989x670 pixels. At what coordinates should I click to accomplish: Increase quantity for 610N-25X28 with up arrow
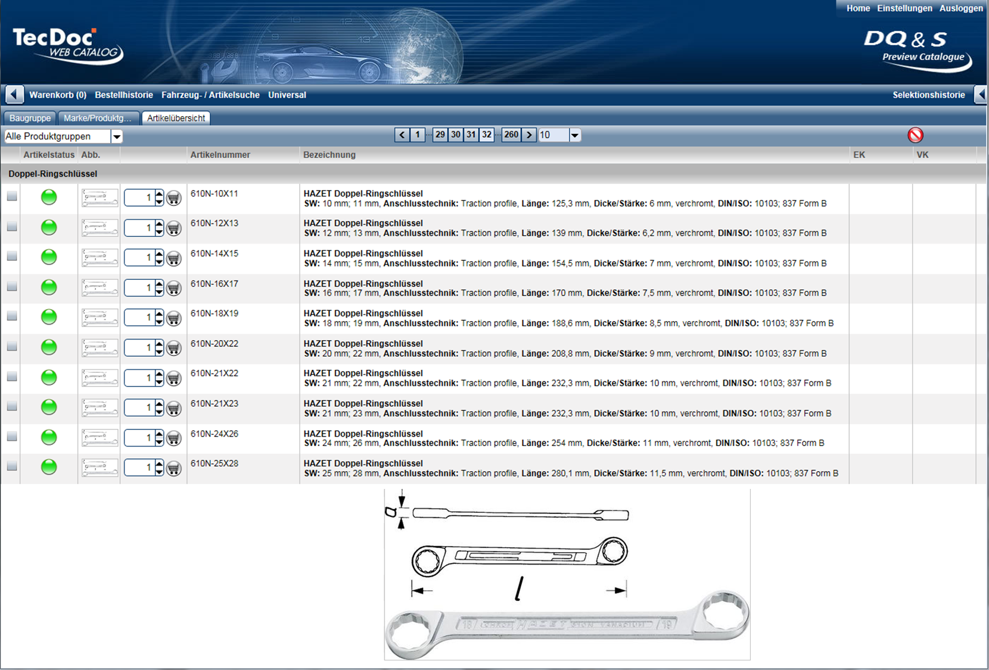[x=159, y=464]
